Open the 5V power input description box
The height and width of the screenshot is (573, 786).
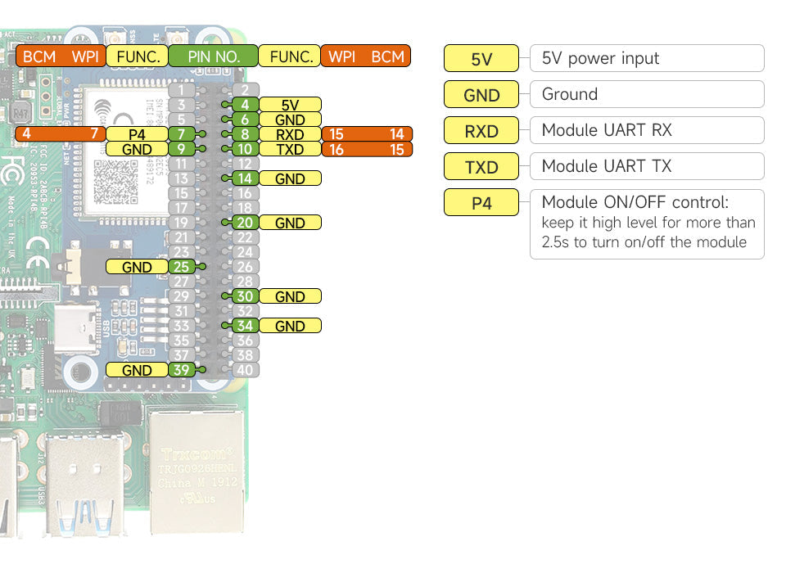[647, 58]
